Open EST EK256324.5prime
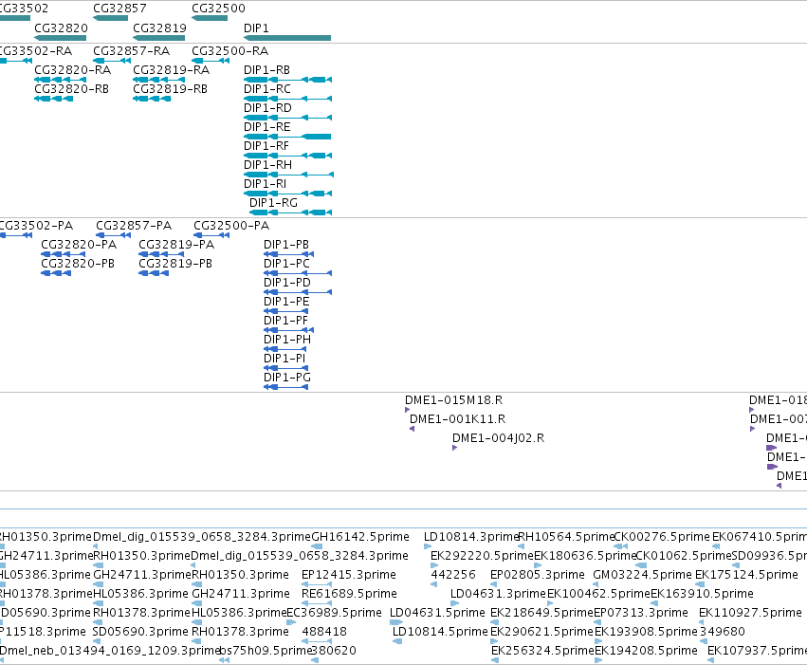Image resolution: width=807 pixels, height=665 pixels. (x=543, y=651)
